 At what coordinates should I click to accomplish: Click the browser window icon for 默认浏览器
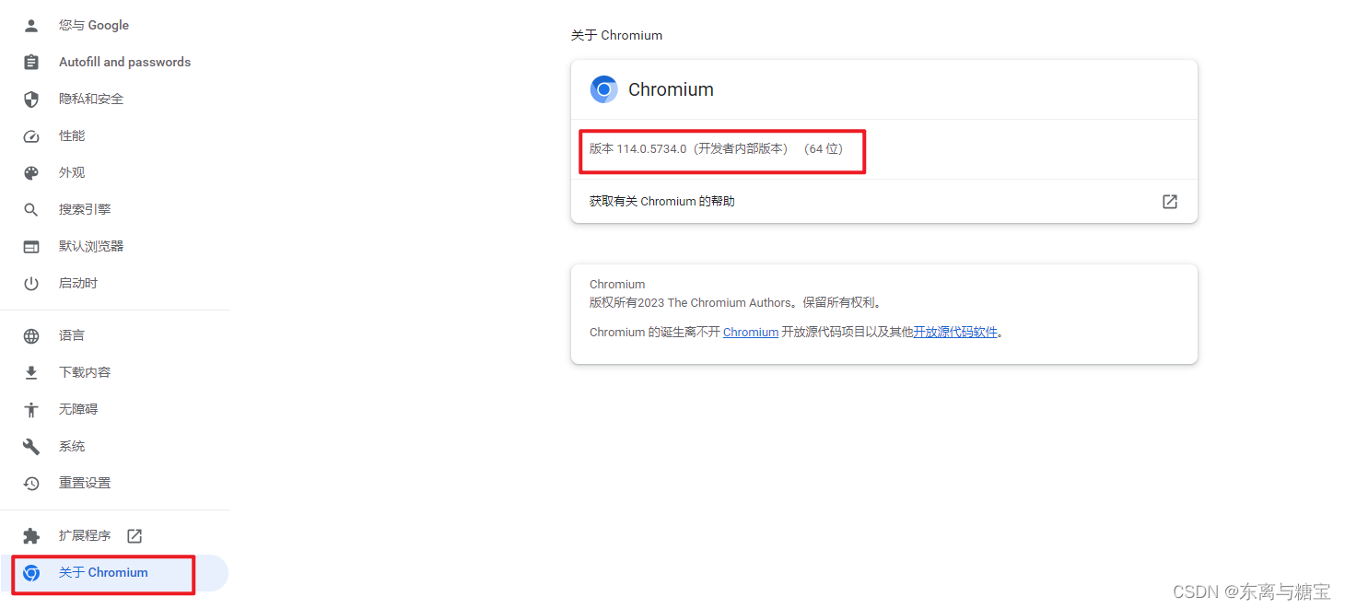pos(31,246)
